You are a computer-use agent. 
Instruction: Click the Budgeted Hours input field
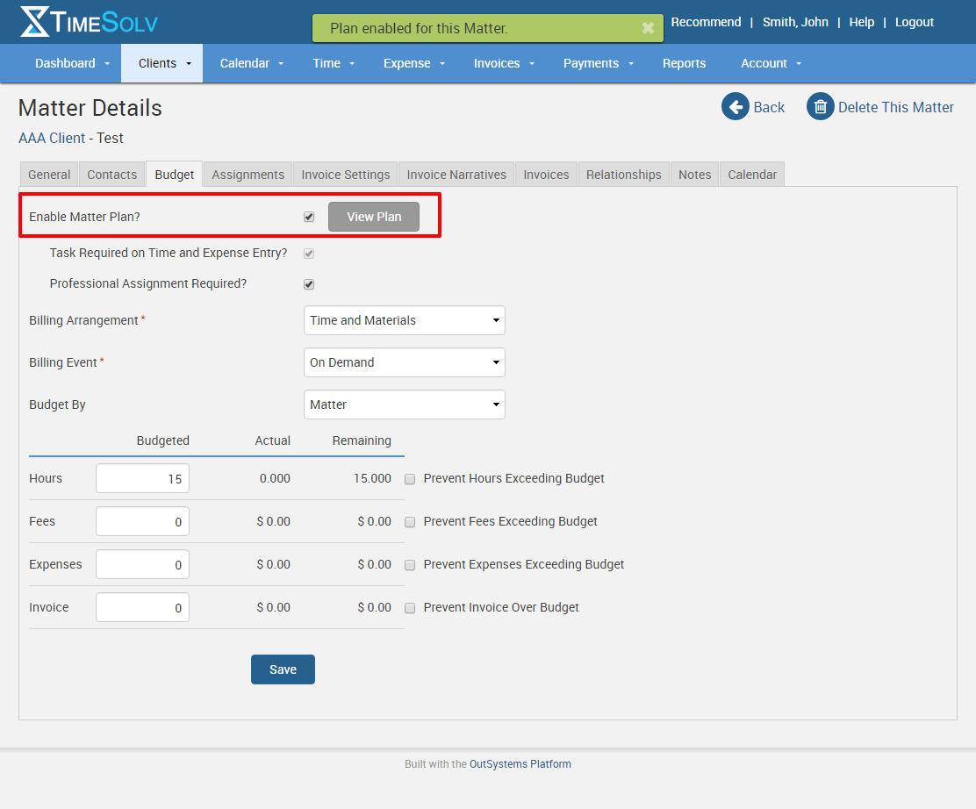(142, 479)
